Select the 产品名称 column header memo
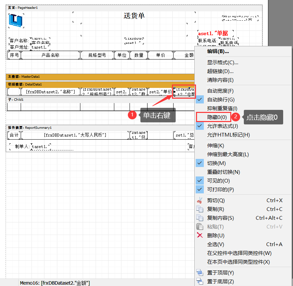Viewport: 293px width, 286px height. click(51, 55)
